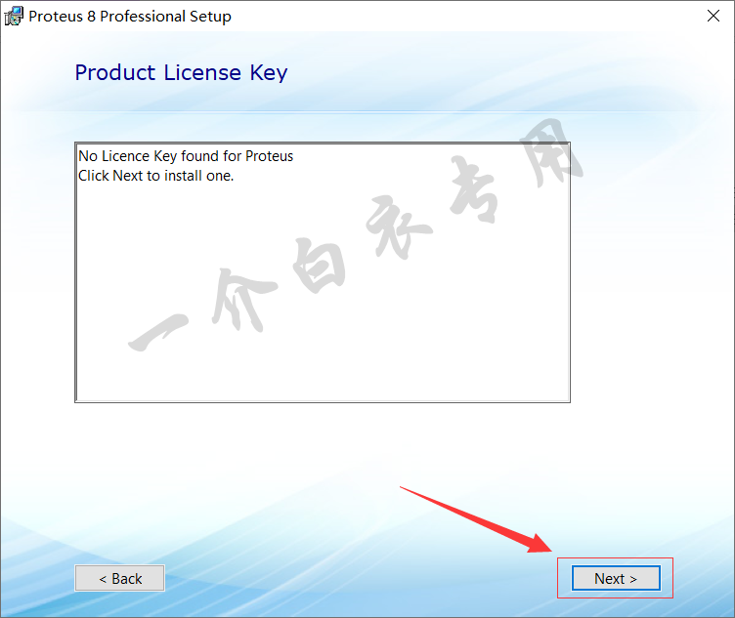Click the '介' watermark character
The image size is (735, 618).
point(242,299)
